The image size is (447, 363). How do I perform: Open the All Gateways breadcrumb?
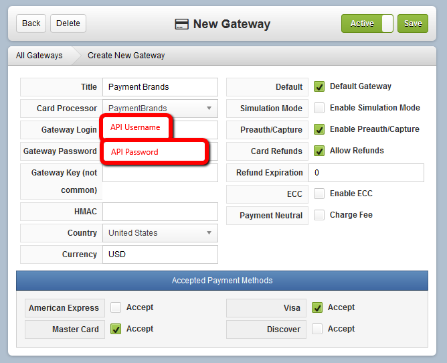[x=39, y=56]
